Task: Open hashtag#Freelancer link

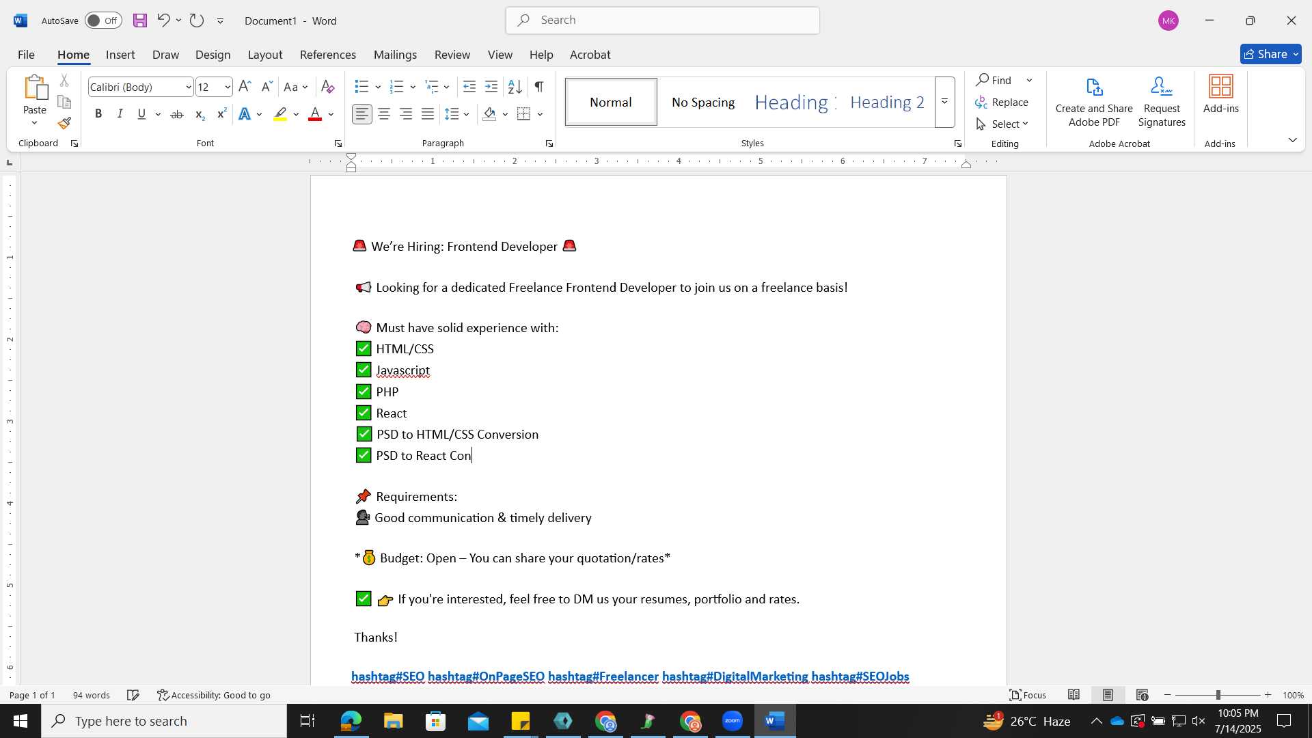Action: pos(603,676)
